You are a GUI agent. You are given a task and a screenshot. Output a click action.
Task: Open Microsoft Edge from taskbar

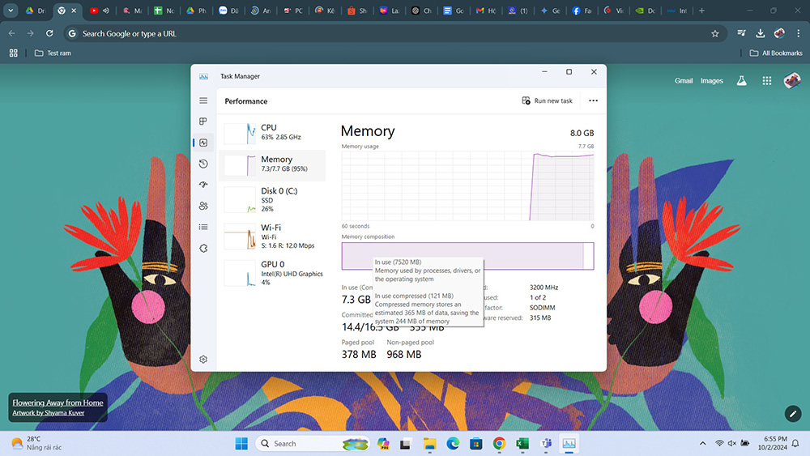point(453,444)
